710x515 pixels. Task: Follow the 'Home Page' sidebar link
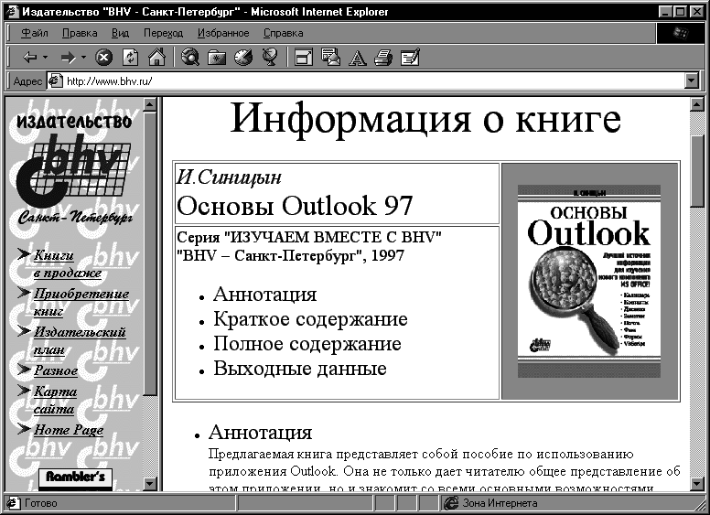69,429
